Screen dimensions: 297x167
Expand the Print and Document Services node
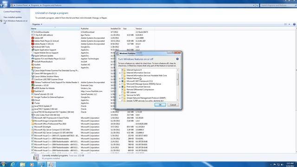click(120, 87)
